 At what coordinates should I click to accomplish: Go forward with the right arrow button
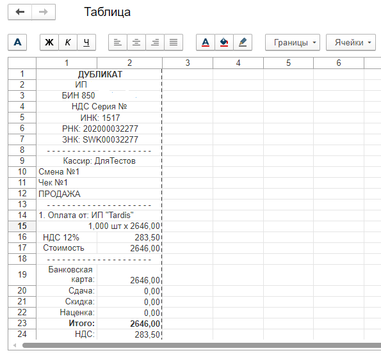44,12
